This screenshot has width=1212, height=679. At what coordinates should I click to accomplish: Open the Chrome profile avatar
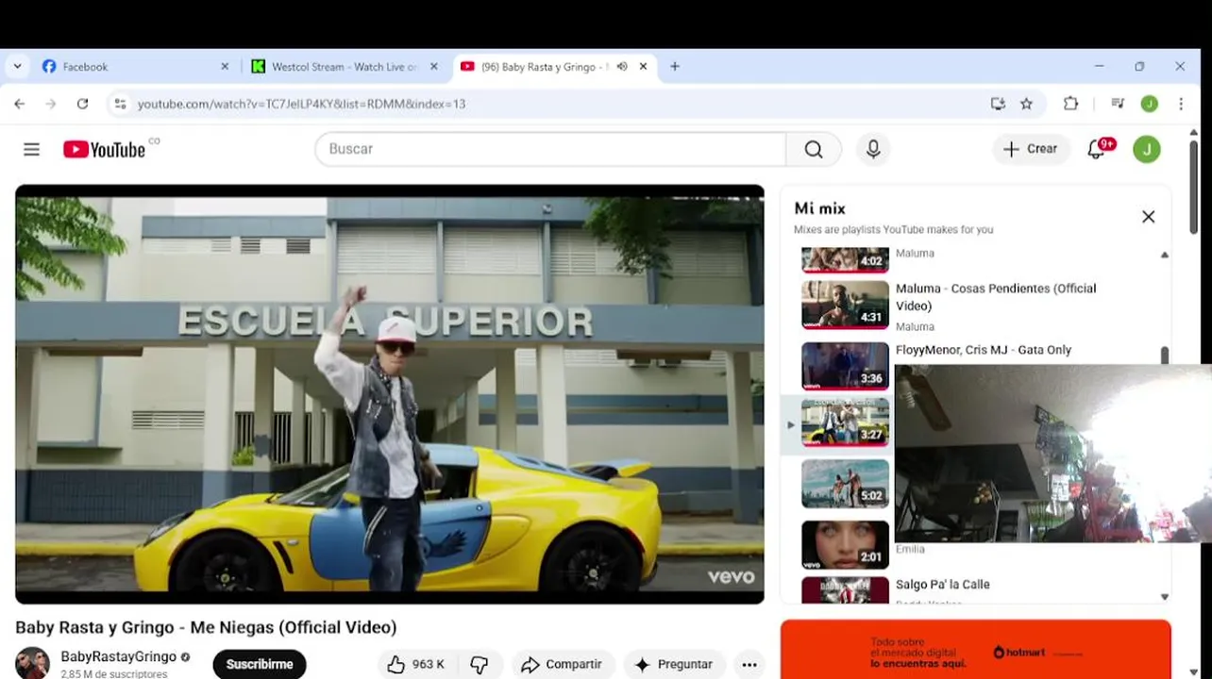1149,104
